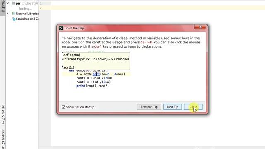This screenshot has width=265, height=149.
Task: Go to the Next Tip
Action: [x=172, y=107]
